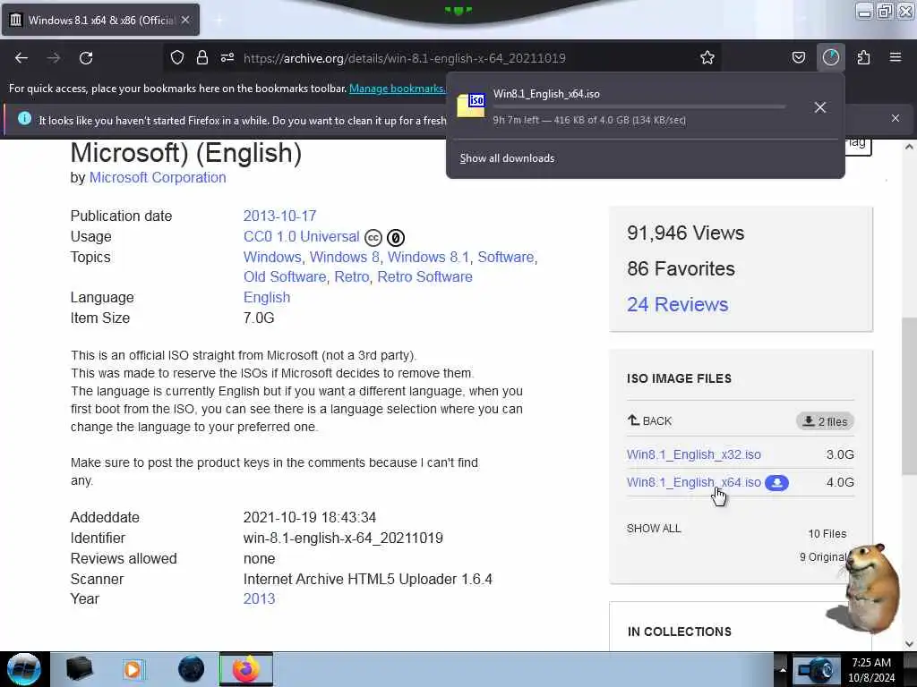This screenshot has width=917, height=687.
Task: Click the Windows 8.1 topic link
Action: (428, 257)
